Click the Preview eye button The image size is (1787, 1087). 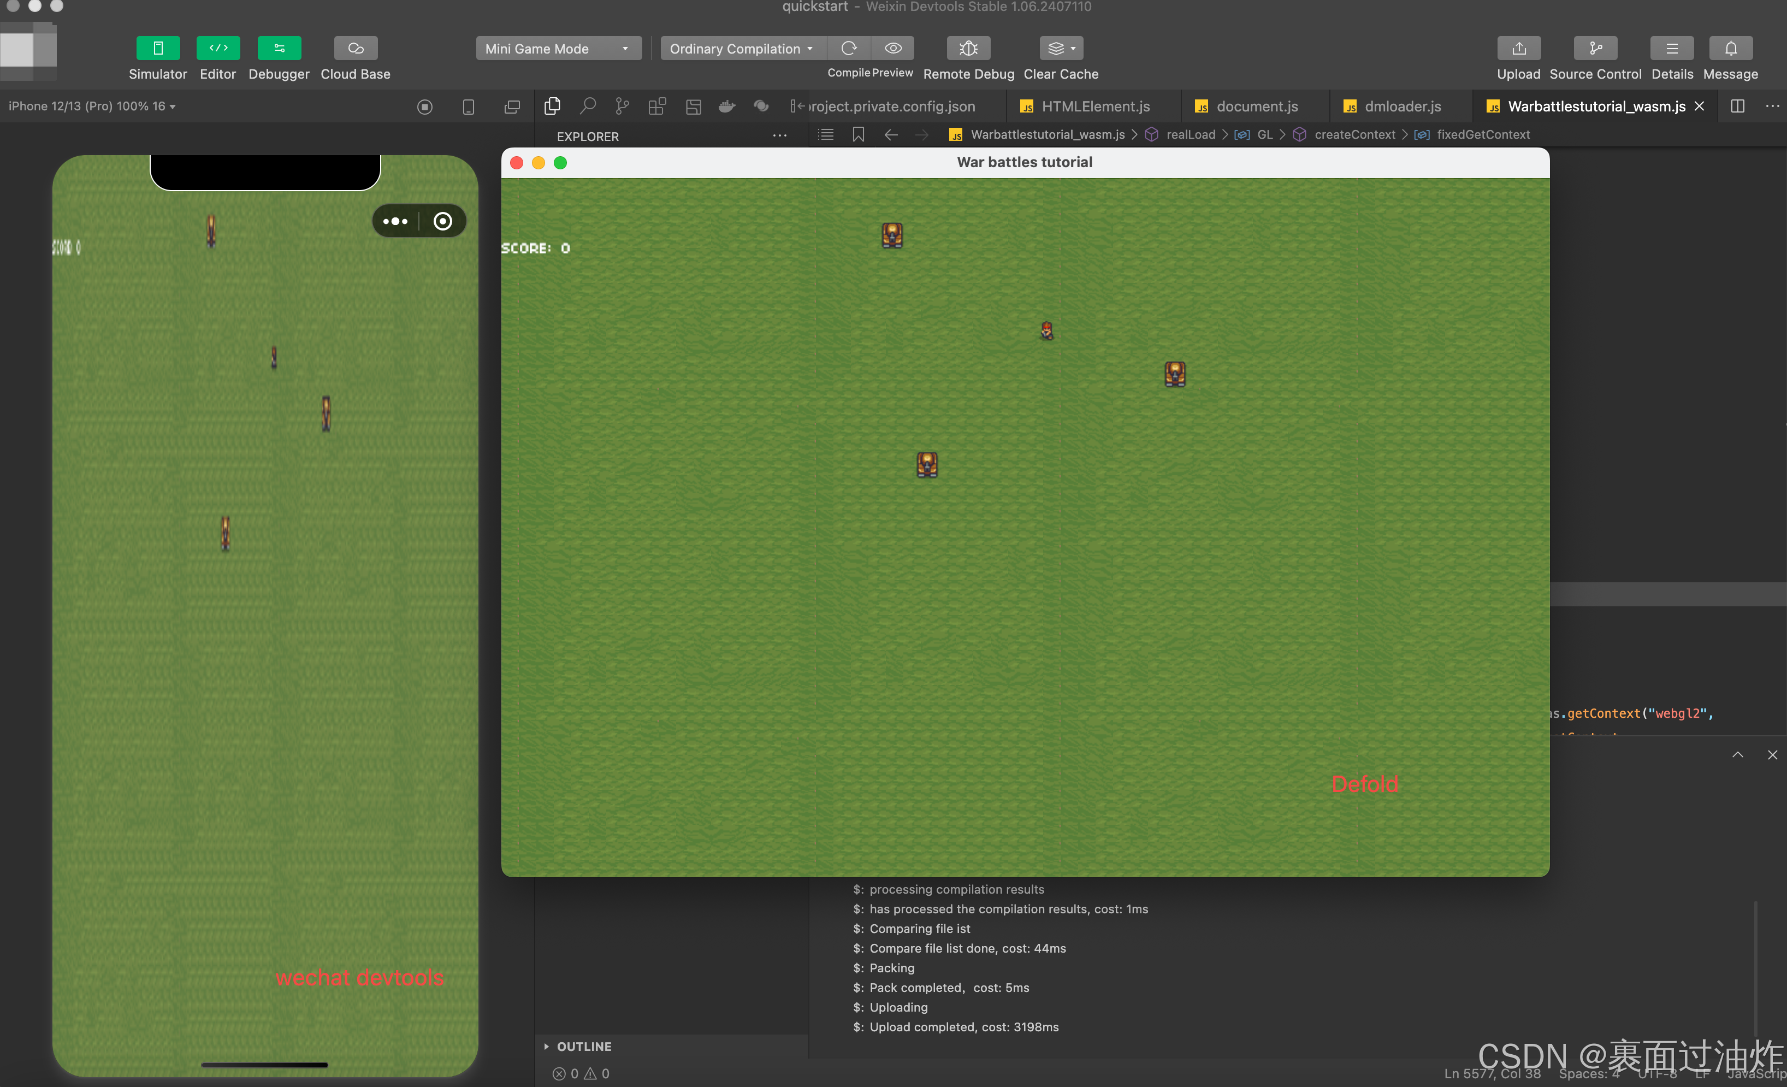[893, 49]
